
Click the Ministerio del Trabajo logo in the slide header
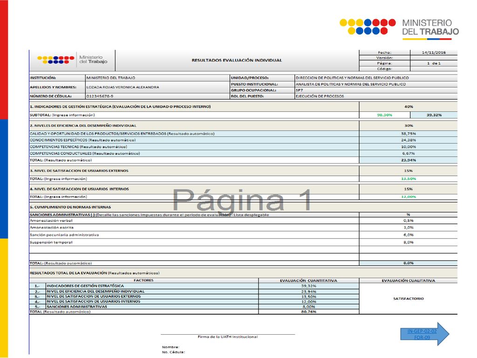(399, 29)
